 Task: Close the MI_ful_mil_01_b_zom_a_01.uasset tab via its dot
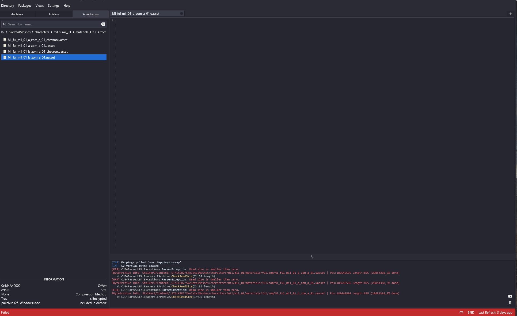click(181, 14)
